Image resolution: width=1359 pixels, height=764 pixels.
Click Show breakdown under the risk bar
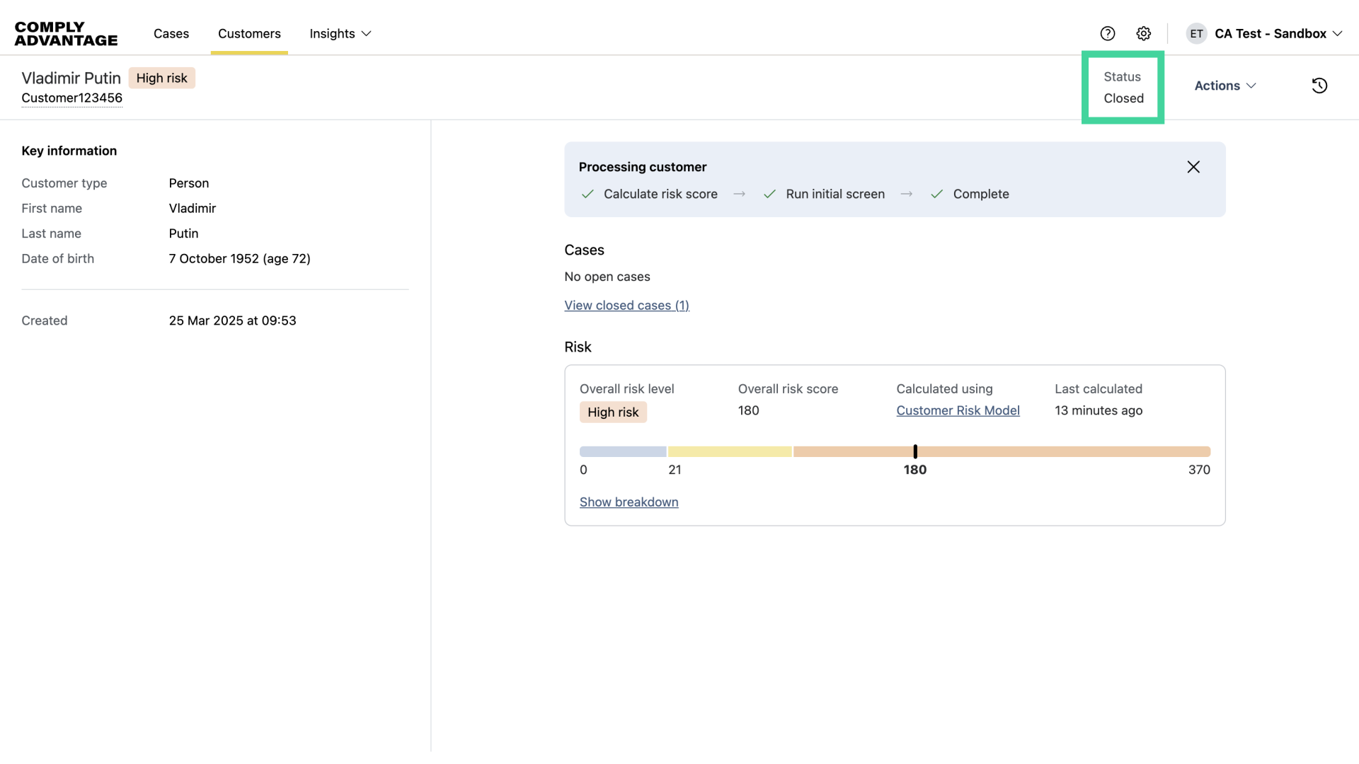pos(629,502)
